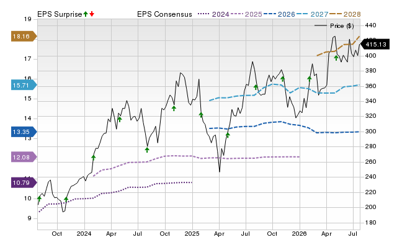Select the green surprise arrow at February 2026
Viewport: 397px width, 237px height.
[310, 79]
